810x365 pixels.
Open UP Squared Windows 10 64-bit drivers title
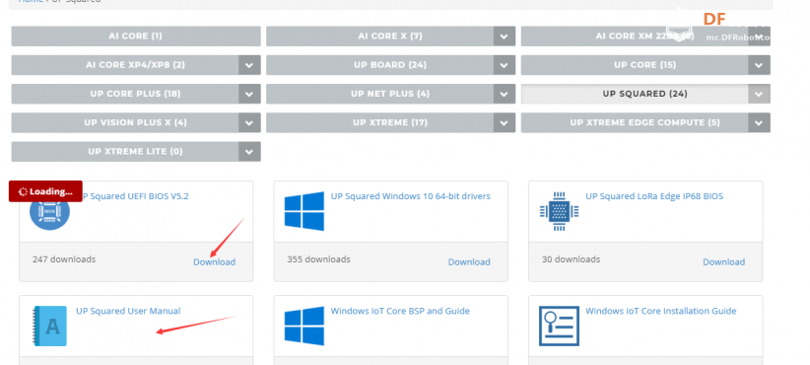[411, 196]
